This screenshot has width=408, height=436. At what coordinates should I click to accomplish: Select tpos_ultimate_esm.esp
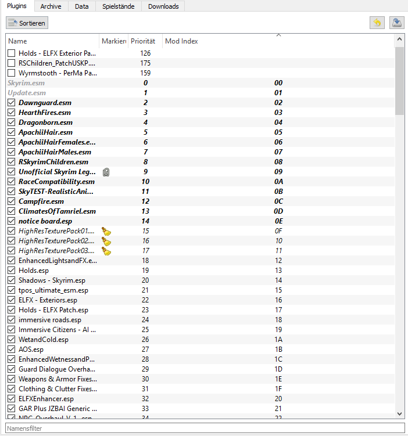(200, 290)
